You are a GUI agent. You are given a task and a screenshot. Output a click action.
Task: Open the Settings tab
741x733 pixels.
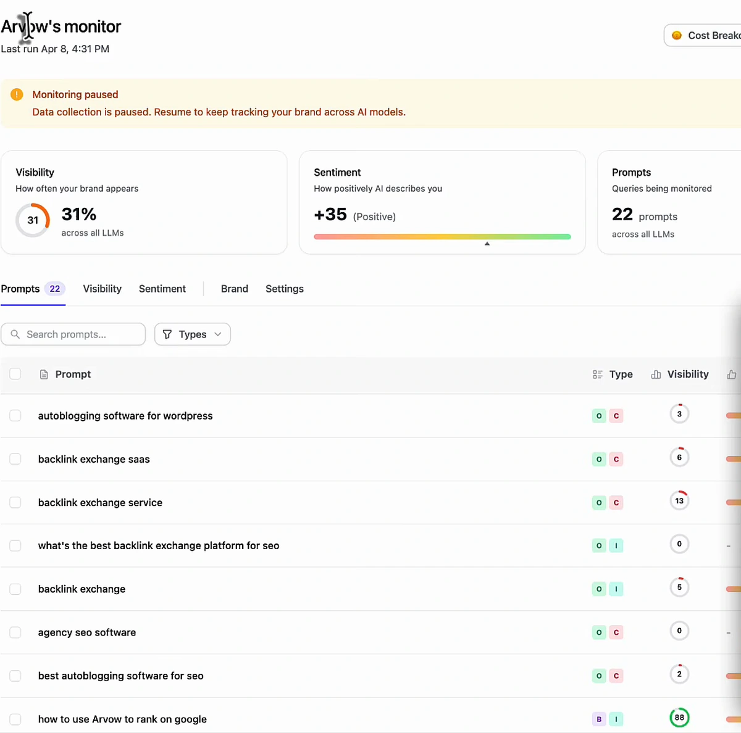pos(285,289)
